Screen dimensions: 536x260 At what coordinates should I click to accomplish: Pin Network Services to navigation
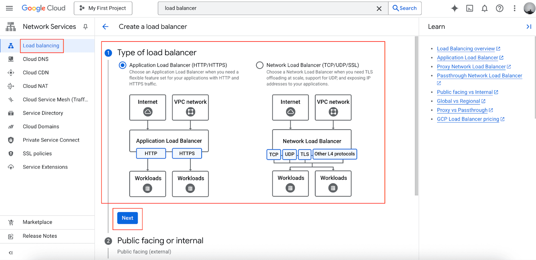pos(85,27)
